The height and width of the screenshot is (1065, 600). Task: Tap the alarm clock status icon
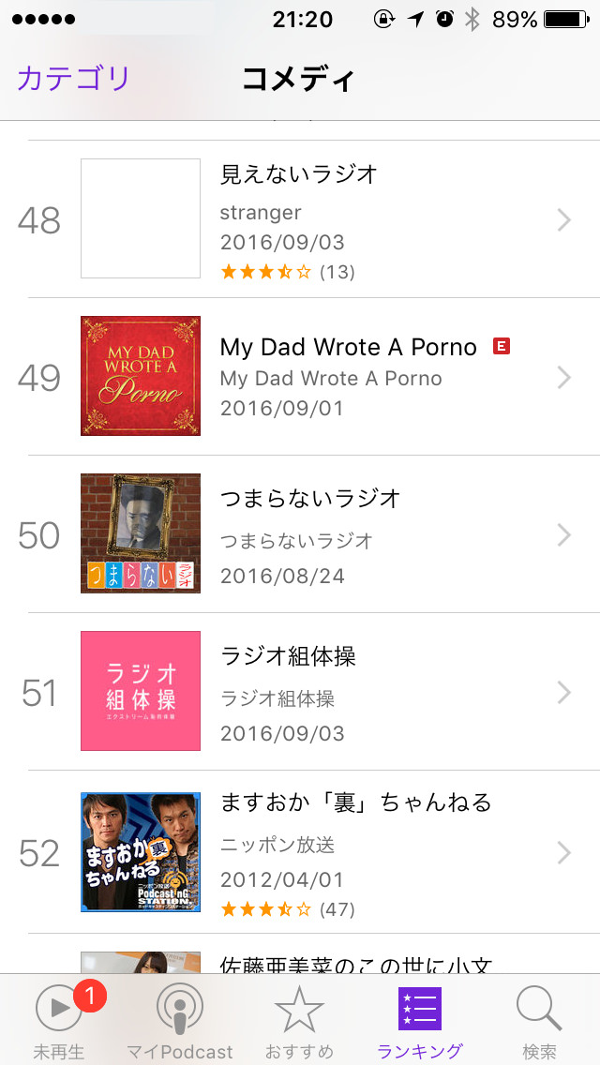pyautogui.click(x=445, y=20)
